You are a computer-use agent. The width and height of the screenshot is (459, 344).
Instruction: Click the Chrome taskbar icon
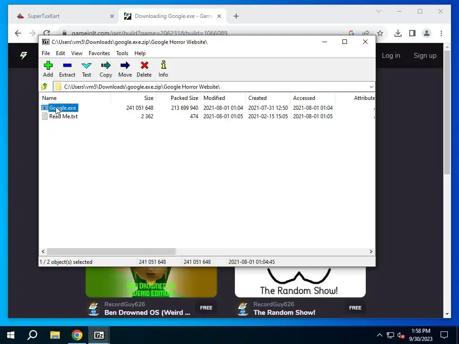coord(77,335)
